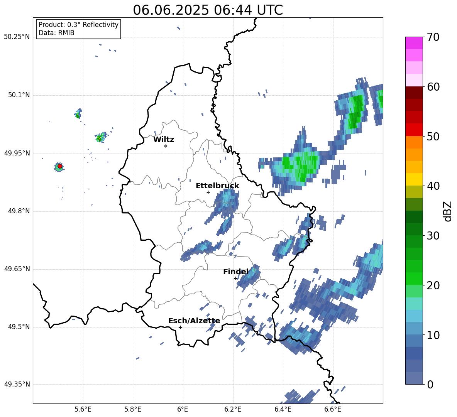457x417 pixels.
Task: Select the Esch/Alzette city label
Action: [x=194, y=321]
